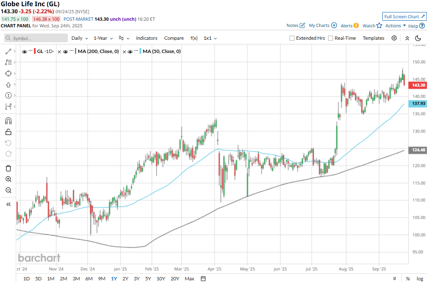Click the MA 50 blue color swatch

[140, 51]
